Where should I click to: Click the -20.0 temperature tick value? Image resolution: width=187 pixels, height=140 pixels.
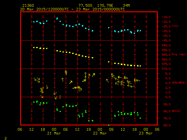(x=166, y=22)
